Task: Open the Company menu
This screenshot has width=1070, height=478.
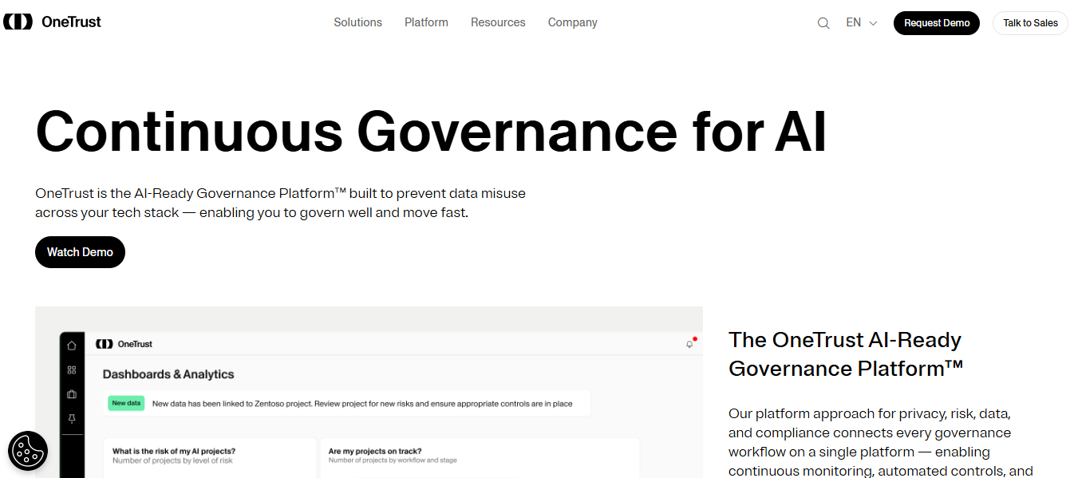Action: pos(572,22)
